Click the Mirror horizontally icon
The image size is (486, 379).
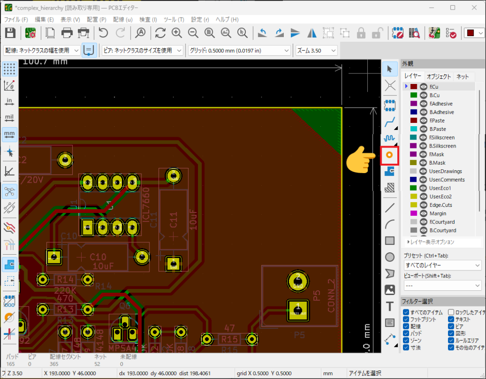pos(312,33)
